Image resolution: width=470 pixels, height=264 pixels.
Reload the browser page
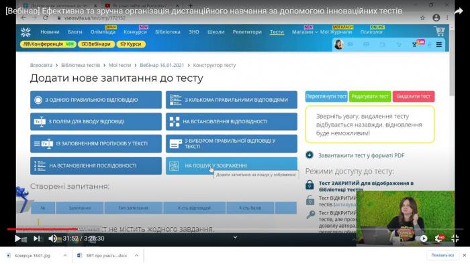[x=46, y=18]
